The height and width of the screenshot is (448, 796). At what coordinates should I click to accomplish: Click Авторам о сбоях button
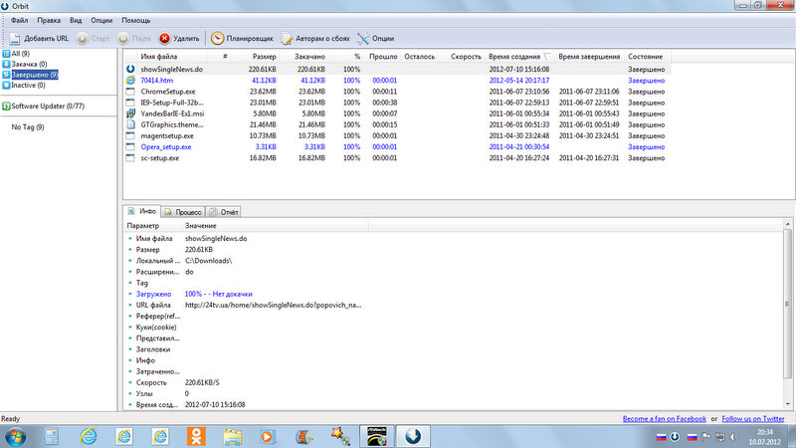click(x=315, y=38)
